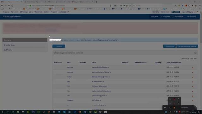This screenshot has height=114, width=202.
Task: Open the browser home page icon
Action: pos(12,6)
